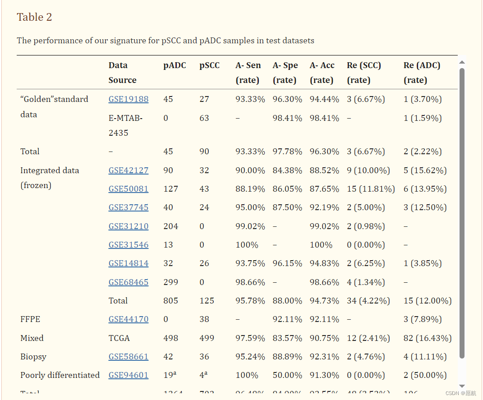Select the '19ª' pADC cell for GSE94601
The width and height of the screenshot is (483, 400).
[170, 375]
